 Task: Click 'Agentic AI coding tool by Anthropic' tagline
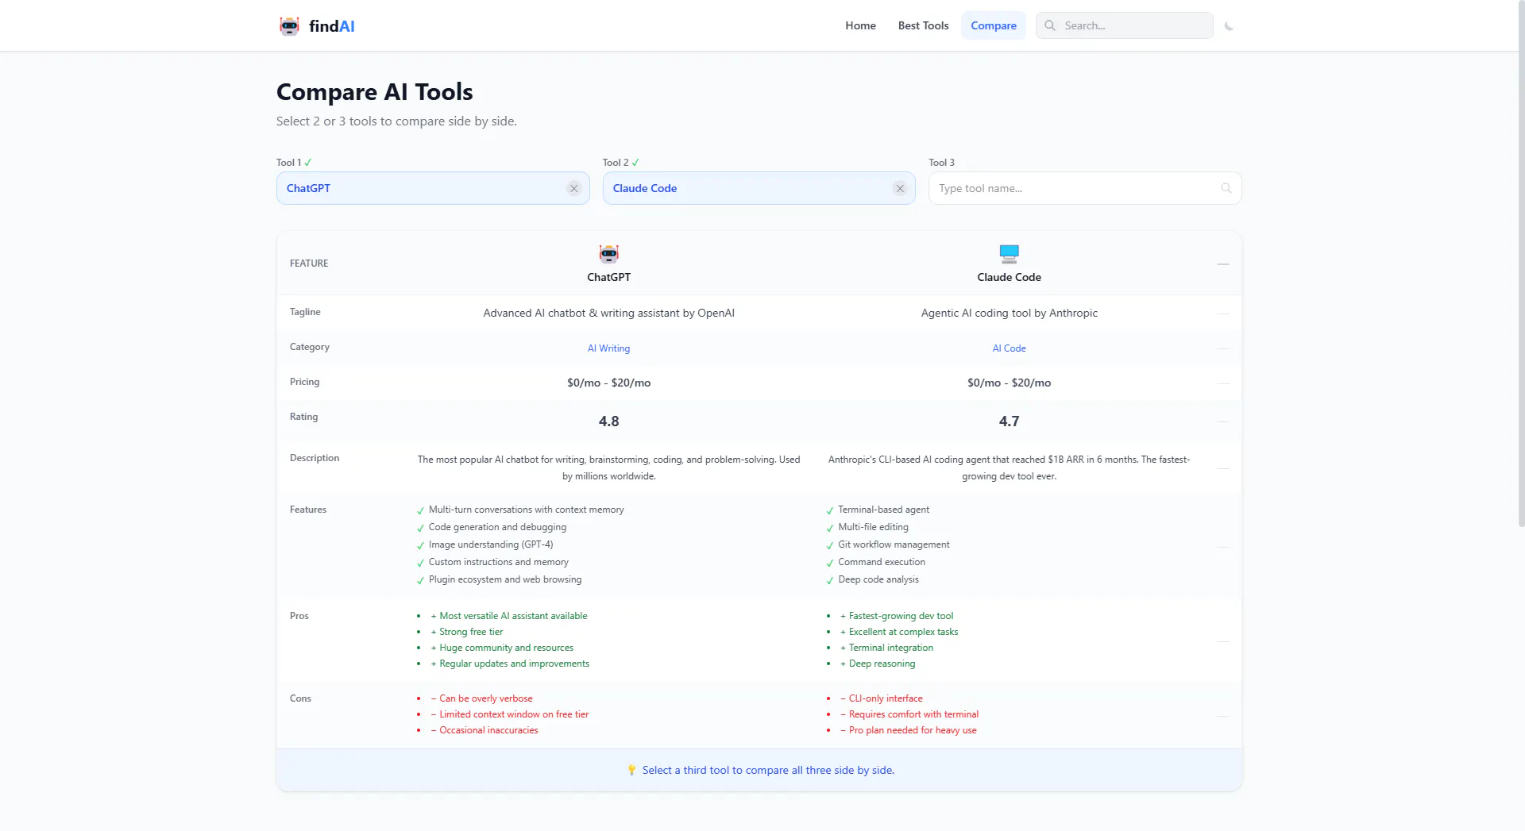click(1009, 314)
